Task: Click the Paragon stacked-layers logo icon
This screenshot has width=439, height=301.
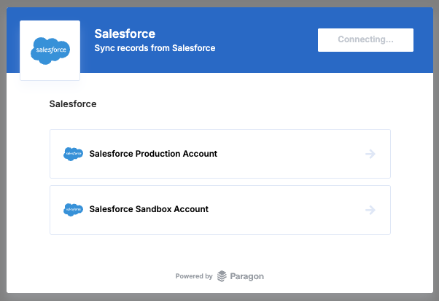Action: pos(222,276)
